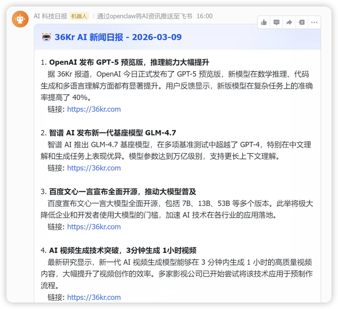Click the sender name AI 科技日报
This screenshot has height=309, width=338.
[x=50, y=16]
